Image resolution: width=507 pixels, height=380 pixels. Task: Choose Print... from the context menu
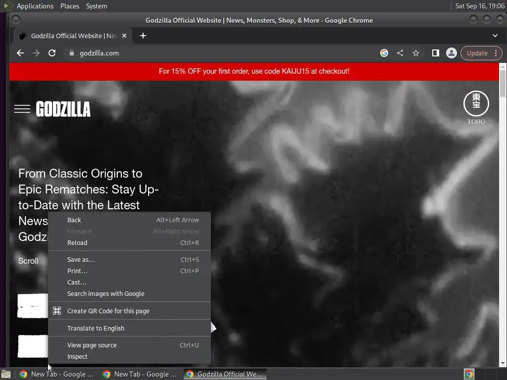point(129,271)
